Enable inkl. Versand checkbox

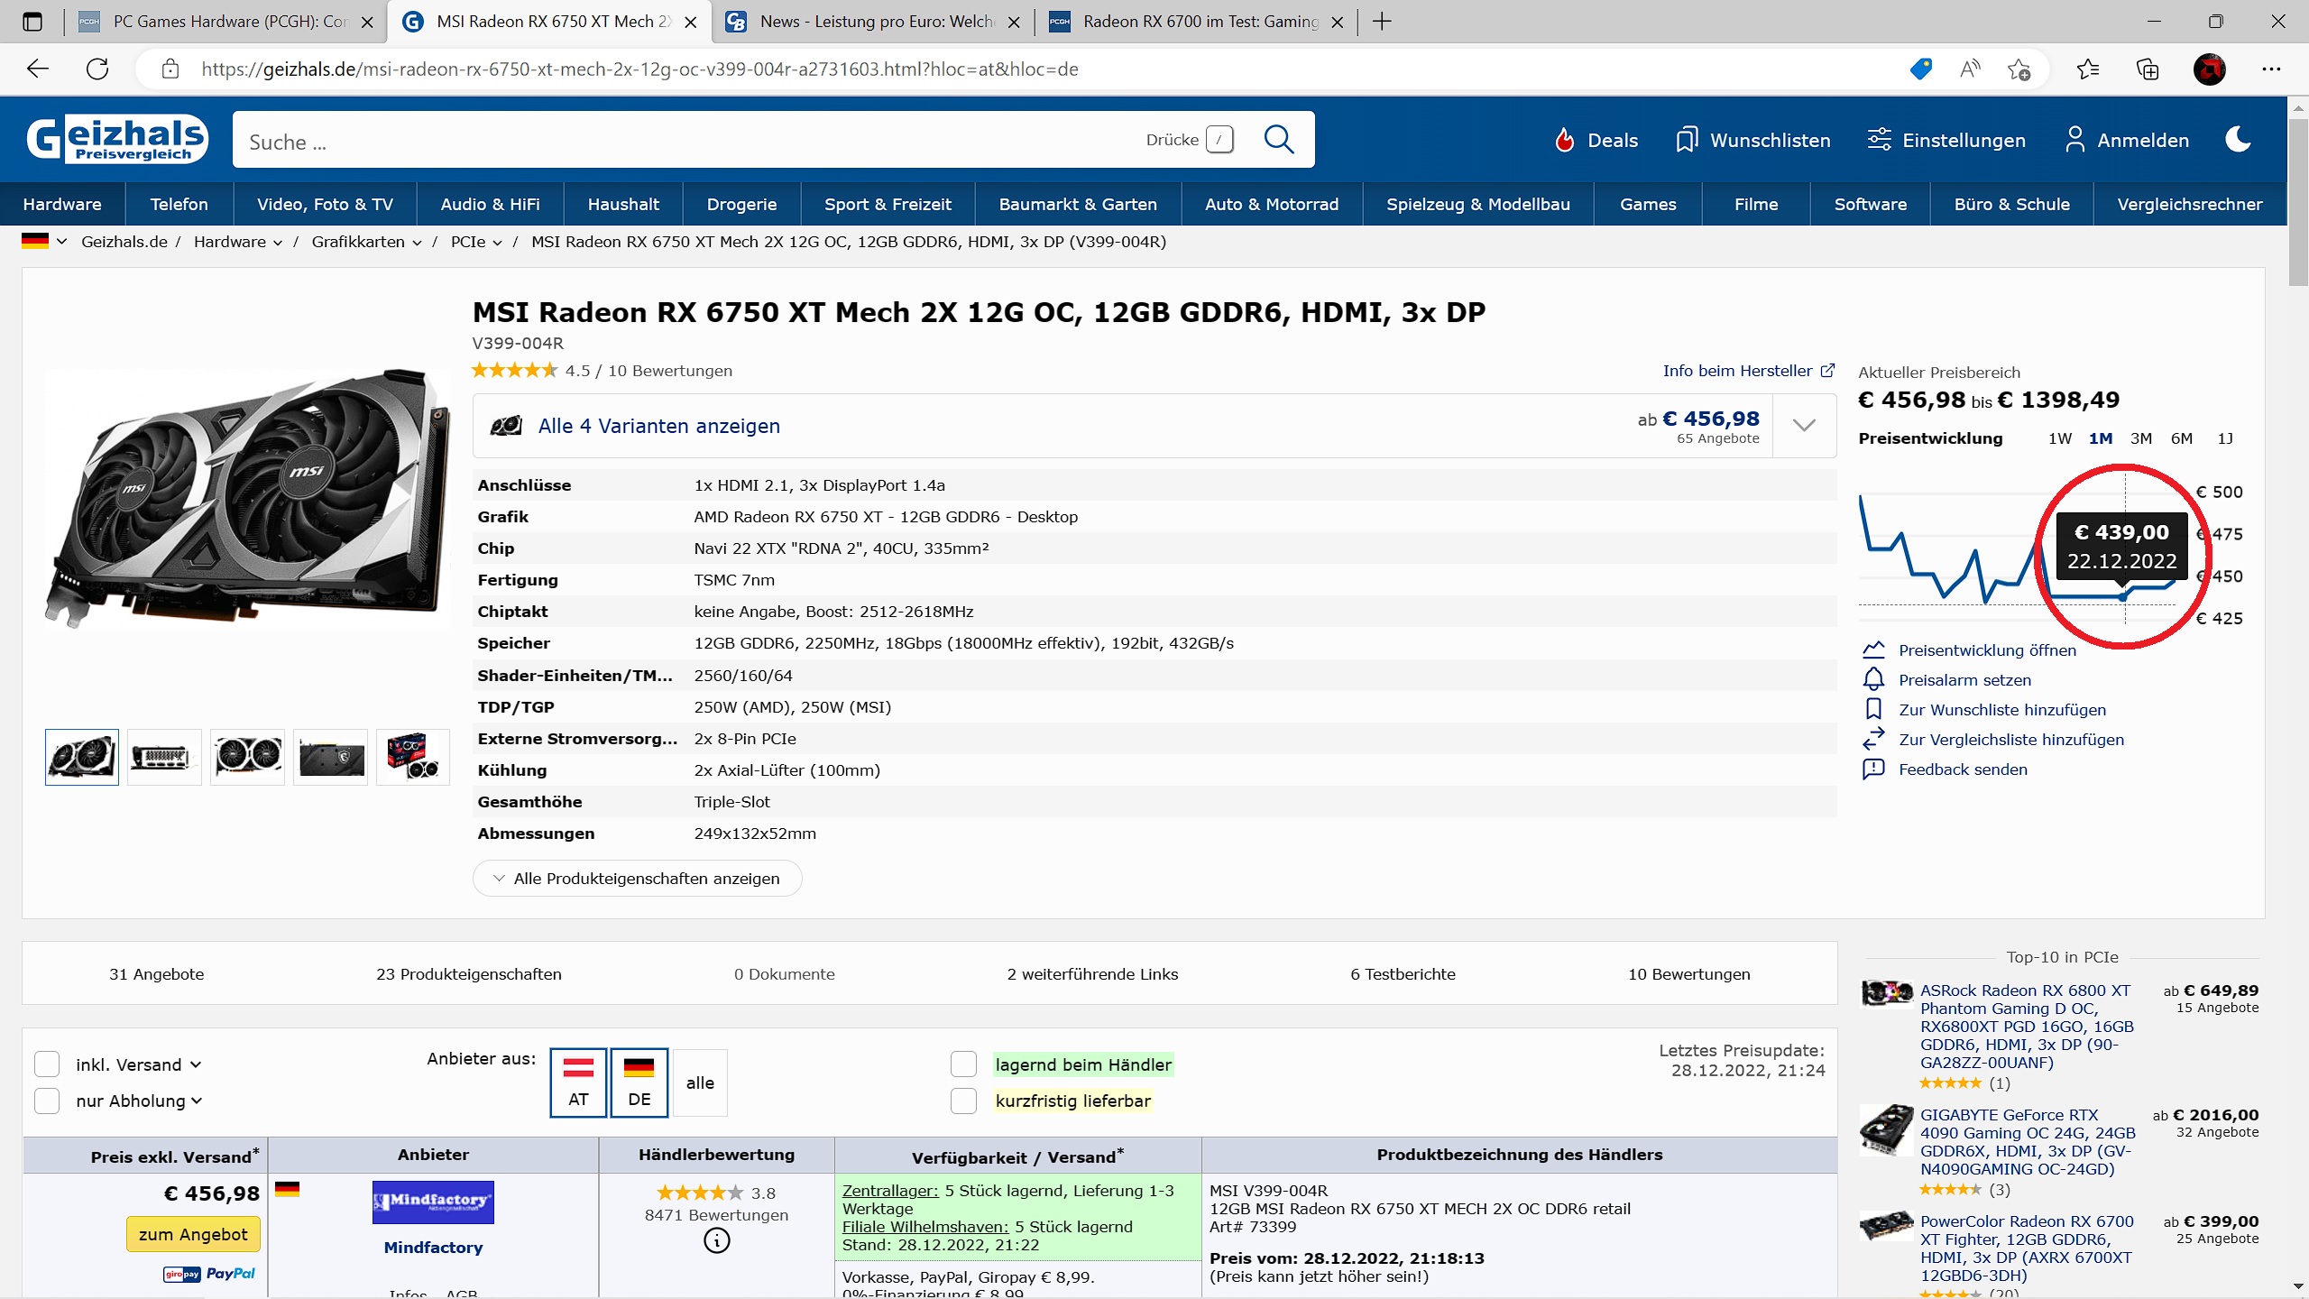pyautogui.click(x=47, y=1064)
